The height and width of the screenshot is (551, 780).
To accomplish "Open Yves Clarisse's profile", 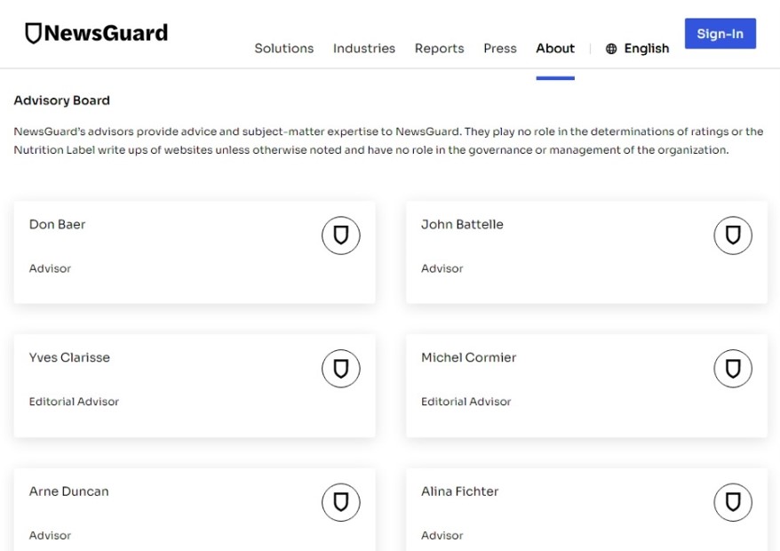I will (195, 386).
